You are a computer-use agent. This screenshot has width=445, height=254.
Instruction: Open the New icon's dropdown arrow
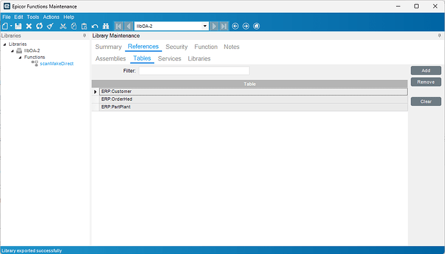[x=11, y=26]
